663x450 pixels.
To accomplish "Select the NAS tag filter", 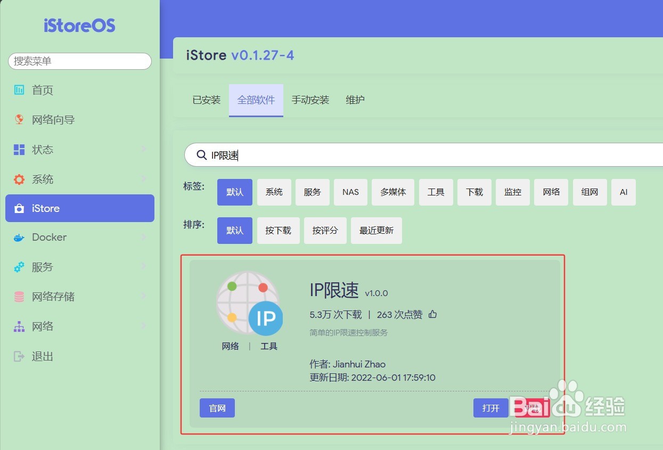I will (350, 192).
